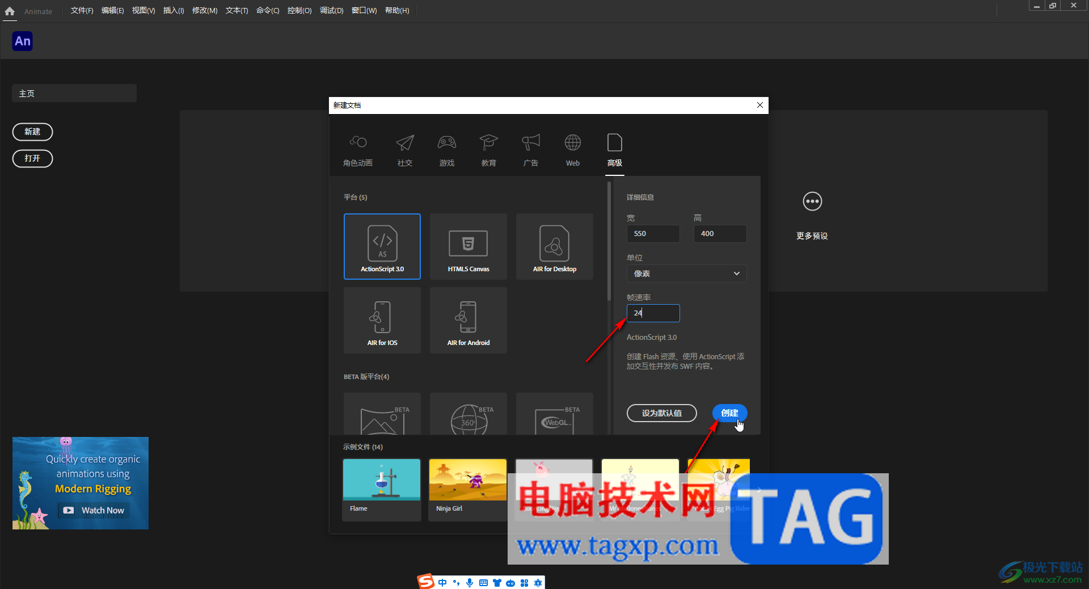Click the Sogou S input method icon
The height and width of the screenshot is (589, 1089).
426,581
